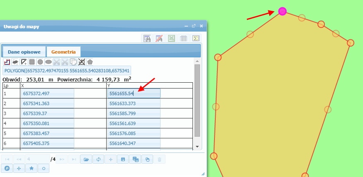The image size is (363, 177).
Task: Click the grey layered shape tool icon
Action: point(15,62)
